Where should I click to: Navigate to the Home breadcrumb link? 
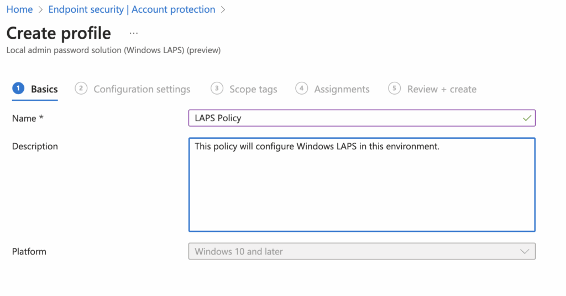19,9
